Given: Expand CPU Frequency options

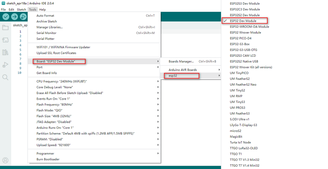Looking at the screenshot, I should 94,81.
